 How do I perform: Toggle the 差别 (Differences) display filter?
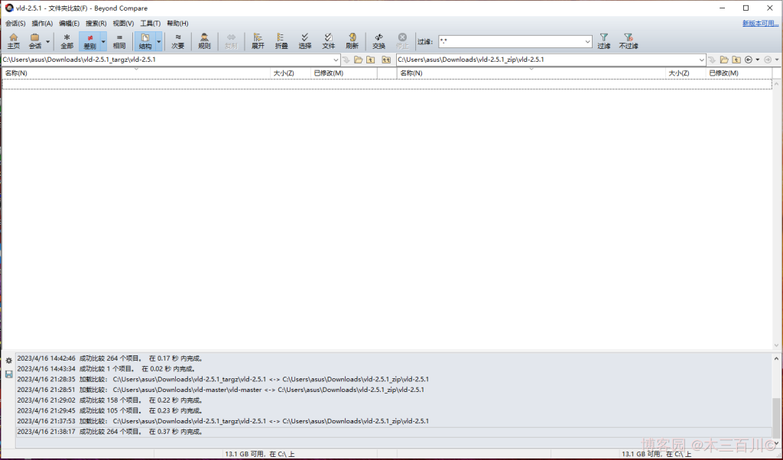[89, 40]
